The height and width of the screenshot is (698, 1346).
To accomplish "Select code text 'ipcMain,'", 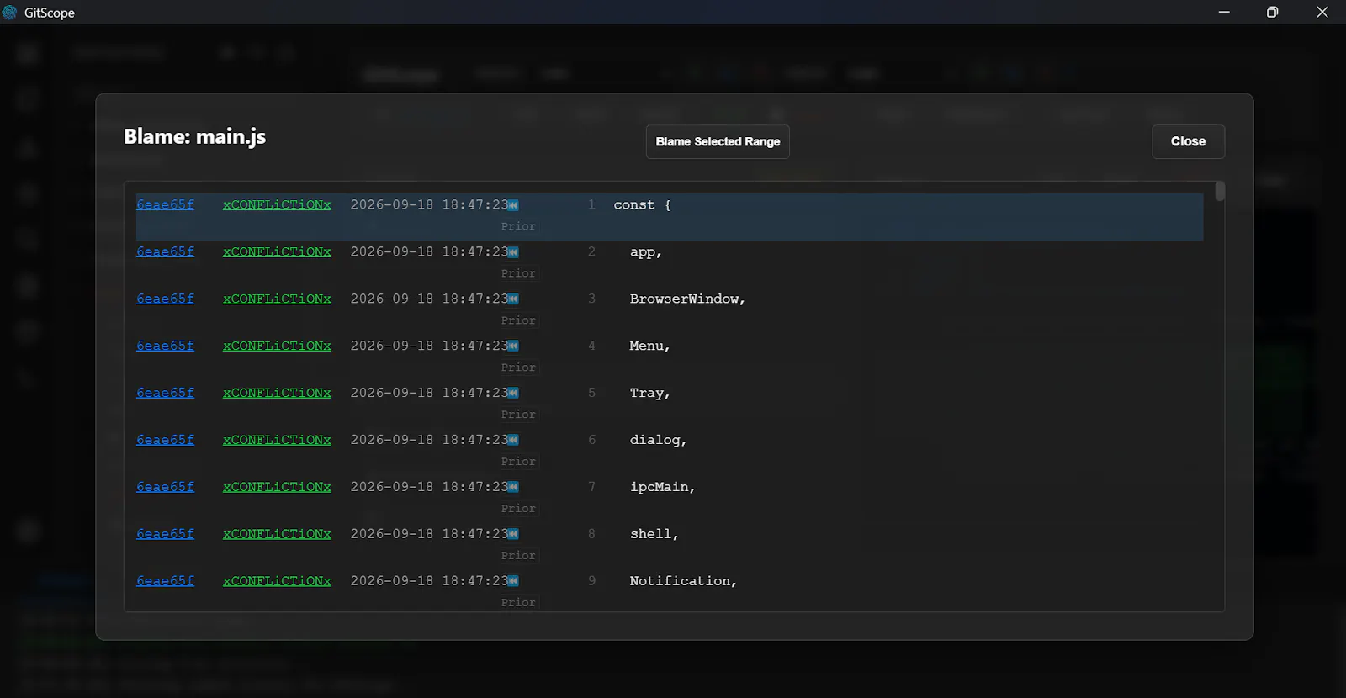I will 663,487.
